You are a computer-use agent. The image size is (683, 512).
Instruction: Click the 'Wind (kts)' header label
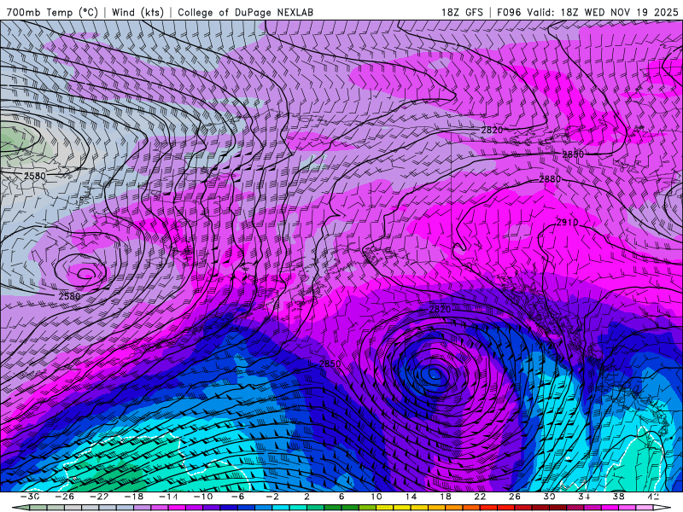pos(137,12)
